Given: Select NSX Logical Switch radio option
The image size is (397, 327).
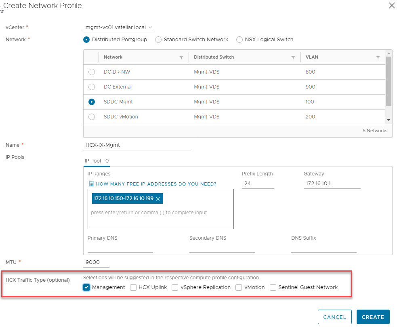Looking at the screenshot, I should point(240,40).
